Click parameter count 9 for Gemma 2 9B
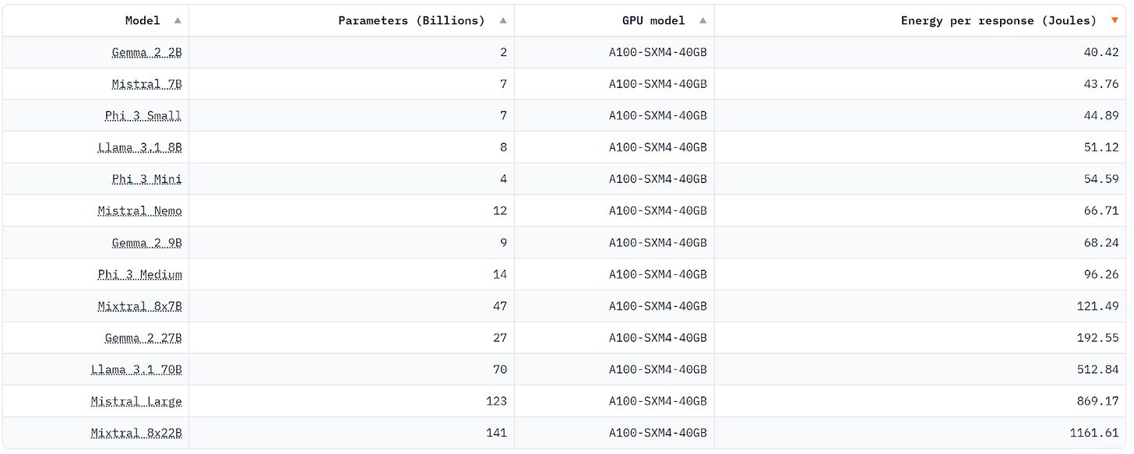The width and height of the screenshot is (1134, 454). click(x=504, y=243)
